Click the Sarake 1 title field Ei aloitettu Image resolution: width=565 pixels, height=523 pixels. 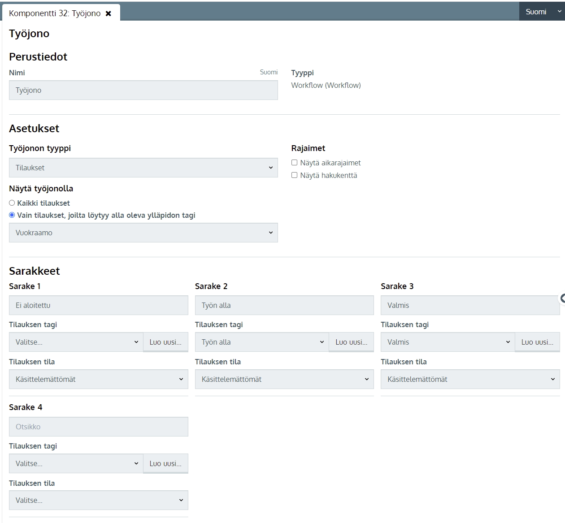coord(99,305)
